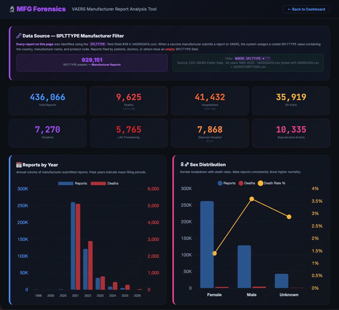Select the 9,625 Deaths card
This screenshot has height=310, width=339.
pyautogui.click(x=129, y=101)
